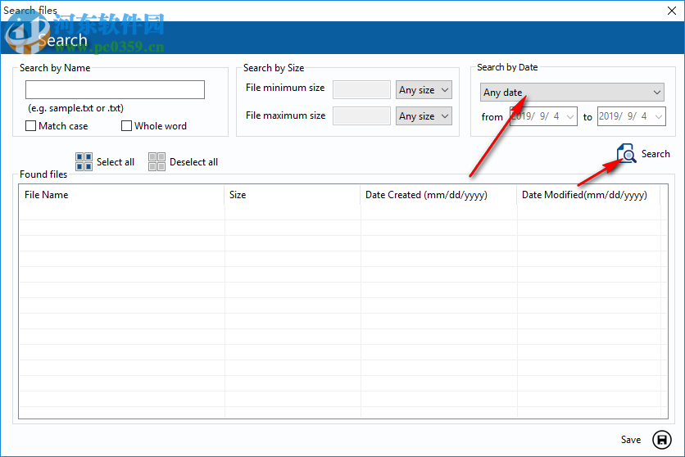Image resolution: width=685 pixels, height=457 pixels.
Task: Open the 'from' date picker dropdown
Action: 569,116
